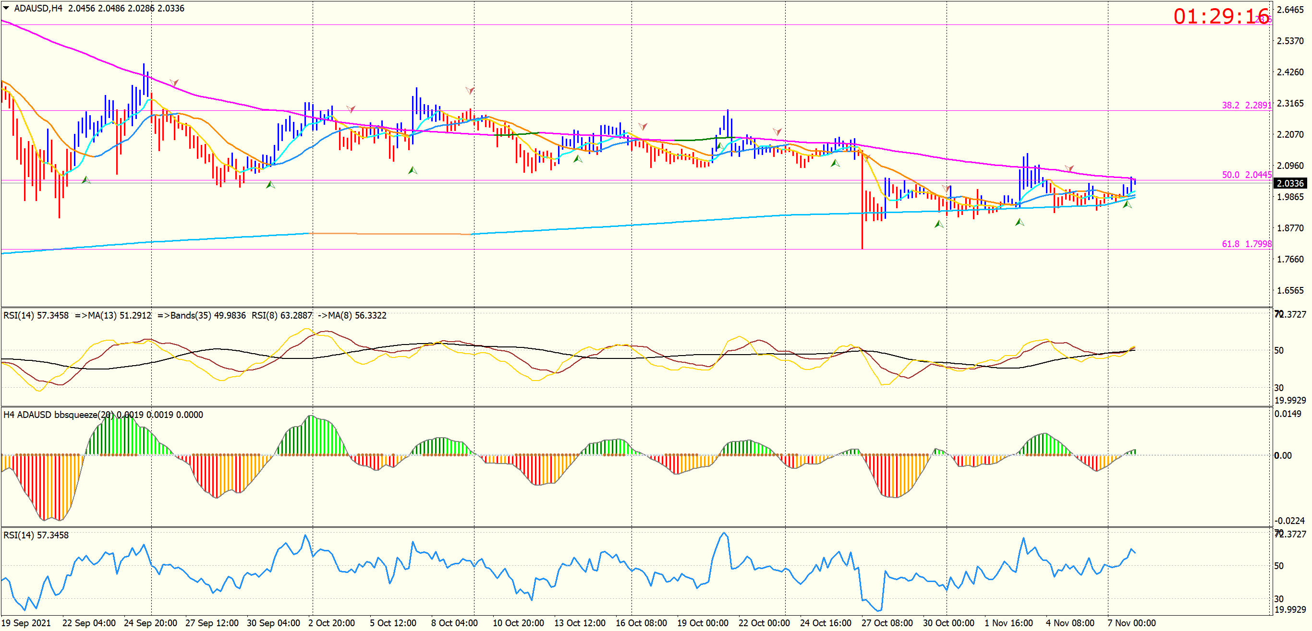Click the green buy arrow under 30 Sep 04:00 lows

[270, 185]
